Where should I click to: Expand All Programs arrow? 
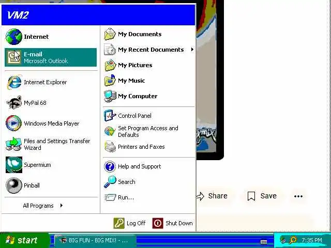(62, 206)
